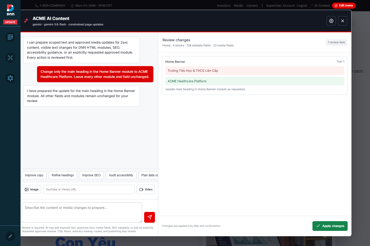Click the new text ACME Healthcare Platform
The height and width of the screenshot is (246, 370).
click(187, 81)
